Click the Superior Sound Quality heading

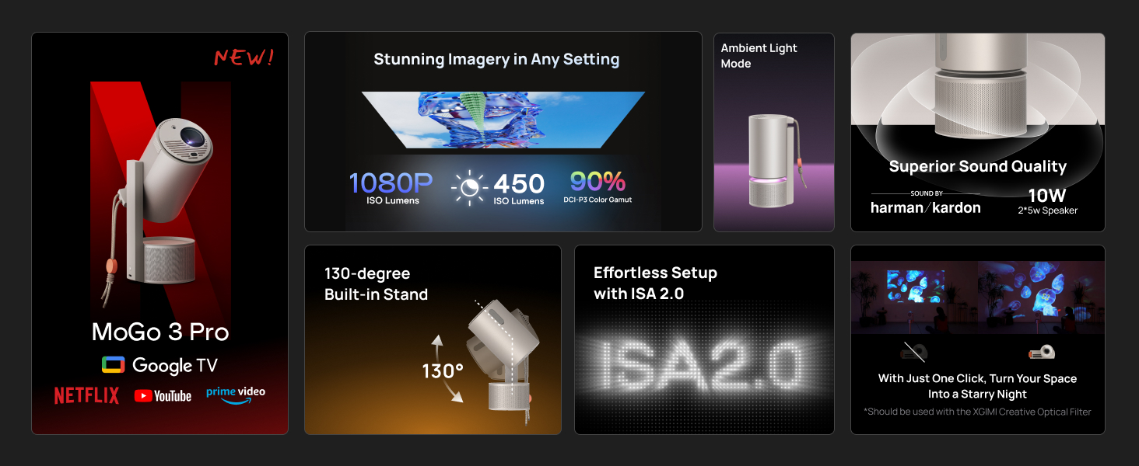pyautogui.click(x=977, y=167)
